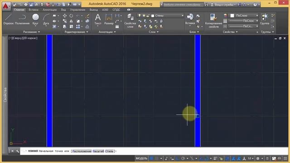This screenshot has height=163, width=290.
Task: Click the Print icon in quick access toolbar
Action: (x=26, y=5)
